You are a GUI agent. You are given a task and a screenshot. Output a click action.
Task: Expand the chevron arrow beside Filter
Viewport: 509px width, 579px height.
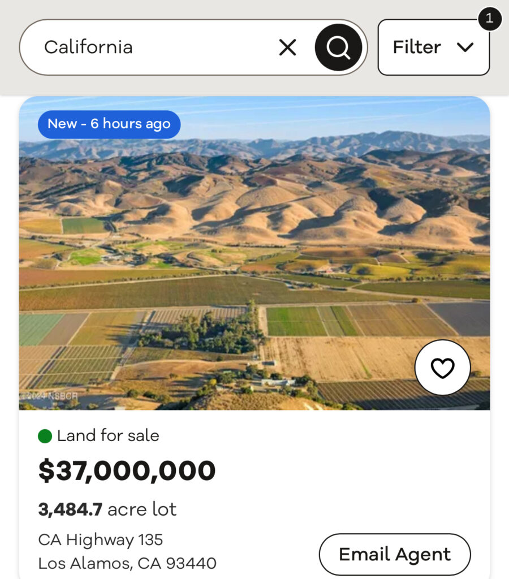pyautogui.click(x=465, y=47)
